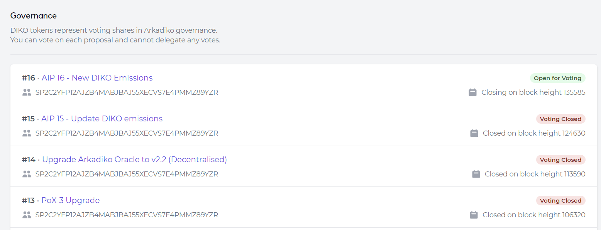The image size is (601, 230).
Task: Click the people icon under proposal #15
Action: pos(27,133)
